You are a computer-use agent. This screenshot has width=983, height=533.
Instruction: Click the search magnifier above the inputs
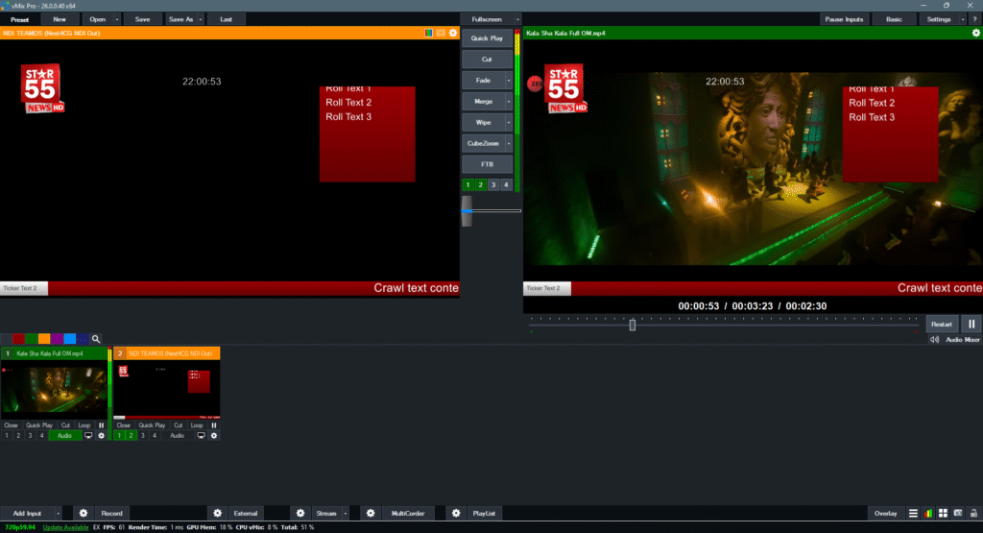[x=96, y=339]
